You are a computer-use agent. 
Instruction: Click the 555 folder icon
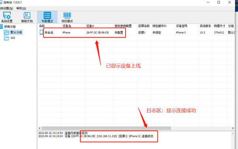[x=6, y=38]
